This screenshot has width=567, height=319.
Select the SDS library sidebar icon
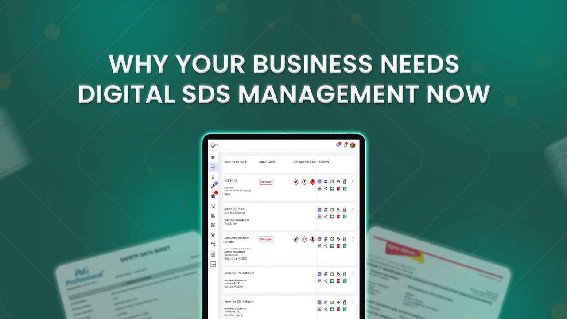click(213, 167)
